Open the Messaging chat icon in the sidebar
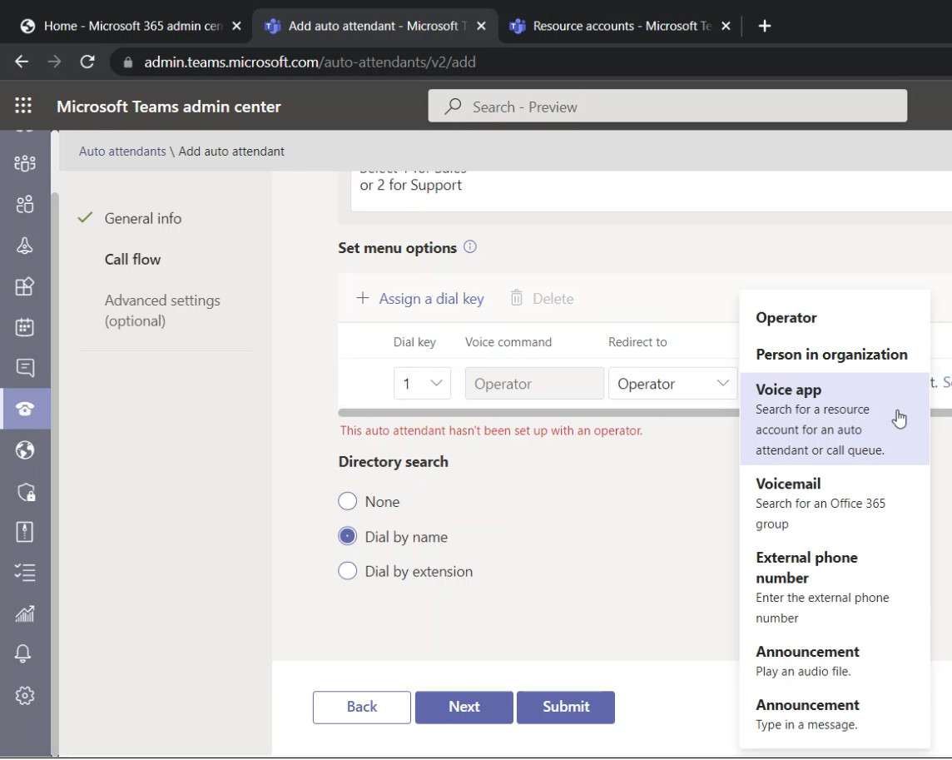 coord(25,368)
